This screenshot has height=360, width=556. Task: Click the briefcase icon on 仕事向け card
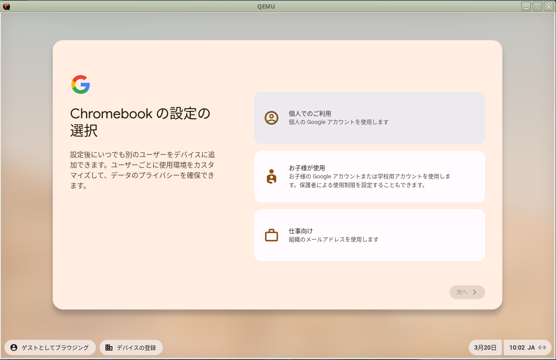(x=271, y=235)
